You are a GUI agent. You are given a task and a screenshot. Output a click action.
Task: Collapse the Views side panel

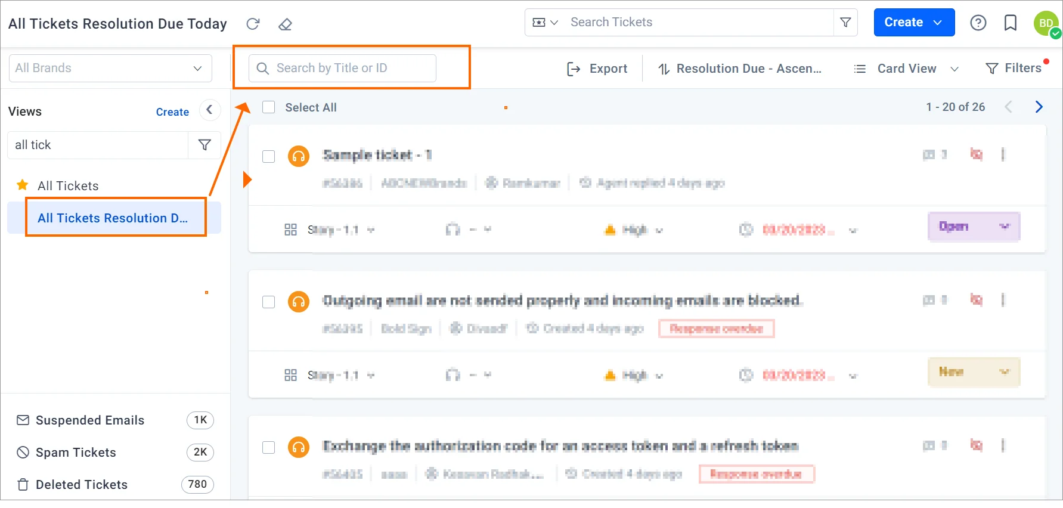(209, 110)
